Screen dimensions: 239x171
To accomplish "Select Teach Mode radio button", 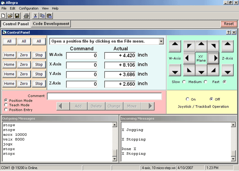I will click(6, 105).
